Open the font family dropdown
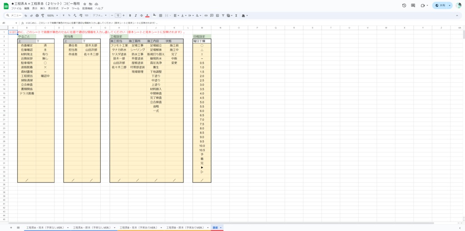465x231 pixels. [x=99, y=15]
